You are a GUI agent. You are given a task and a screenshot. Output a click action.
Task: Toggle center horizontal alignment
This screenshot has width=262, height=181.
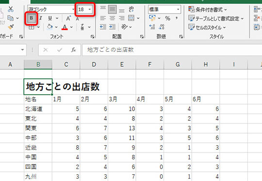[x=112, y=18]
